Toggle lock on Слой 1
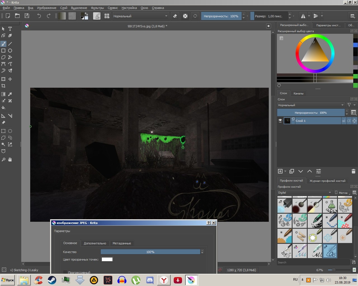358x286 pixels. [344, 121]
